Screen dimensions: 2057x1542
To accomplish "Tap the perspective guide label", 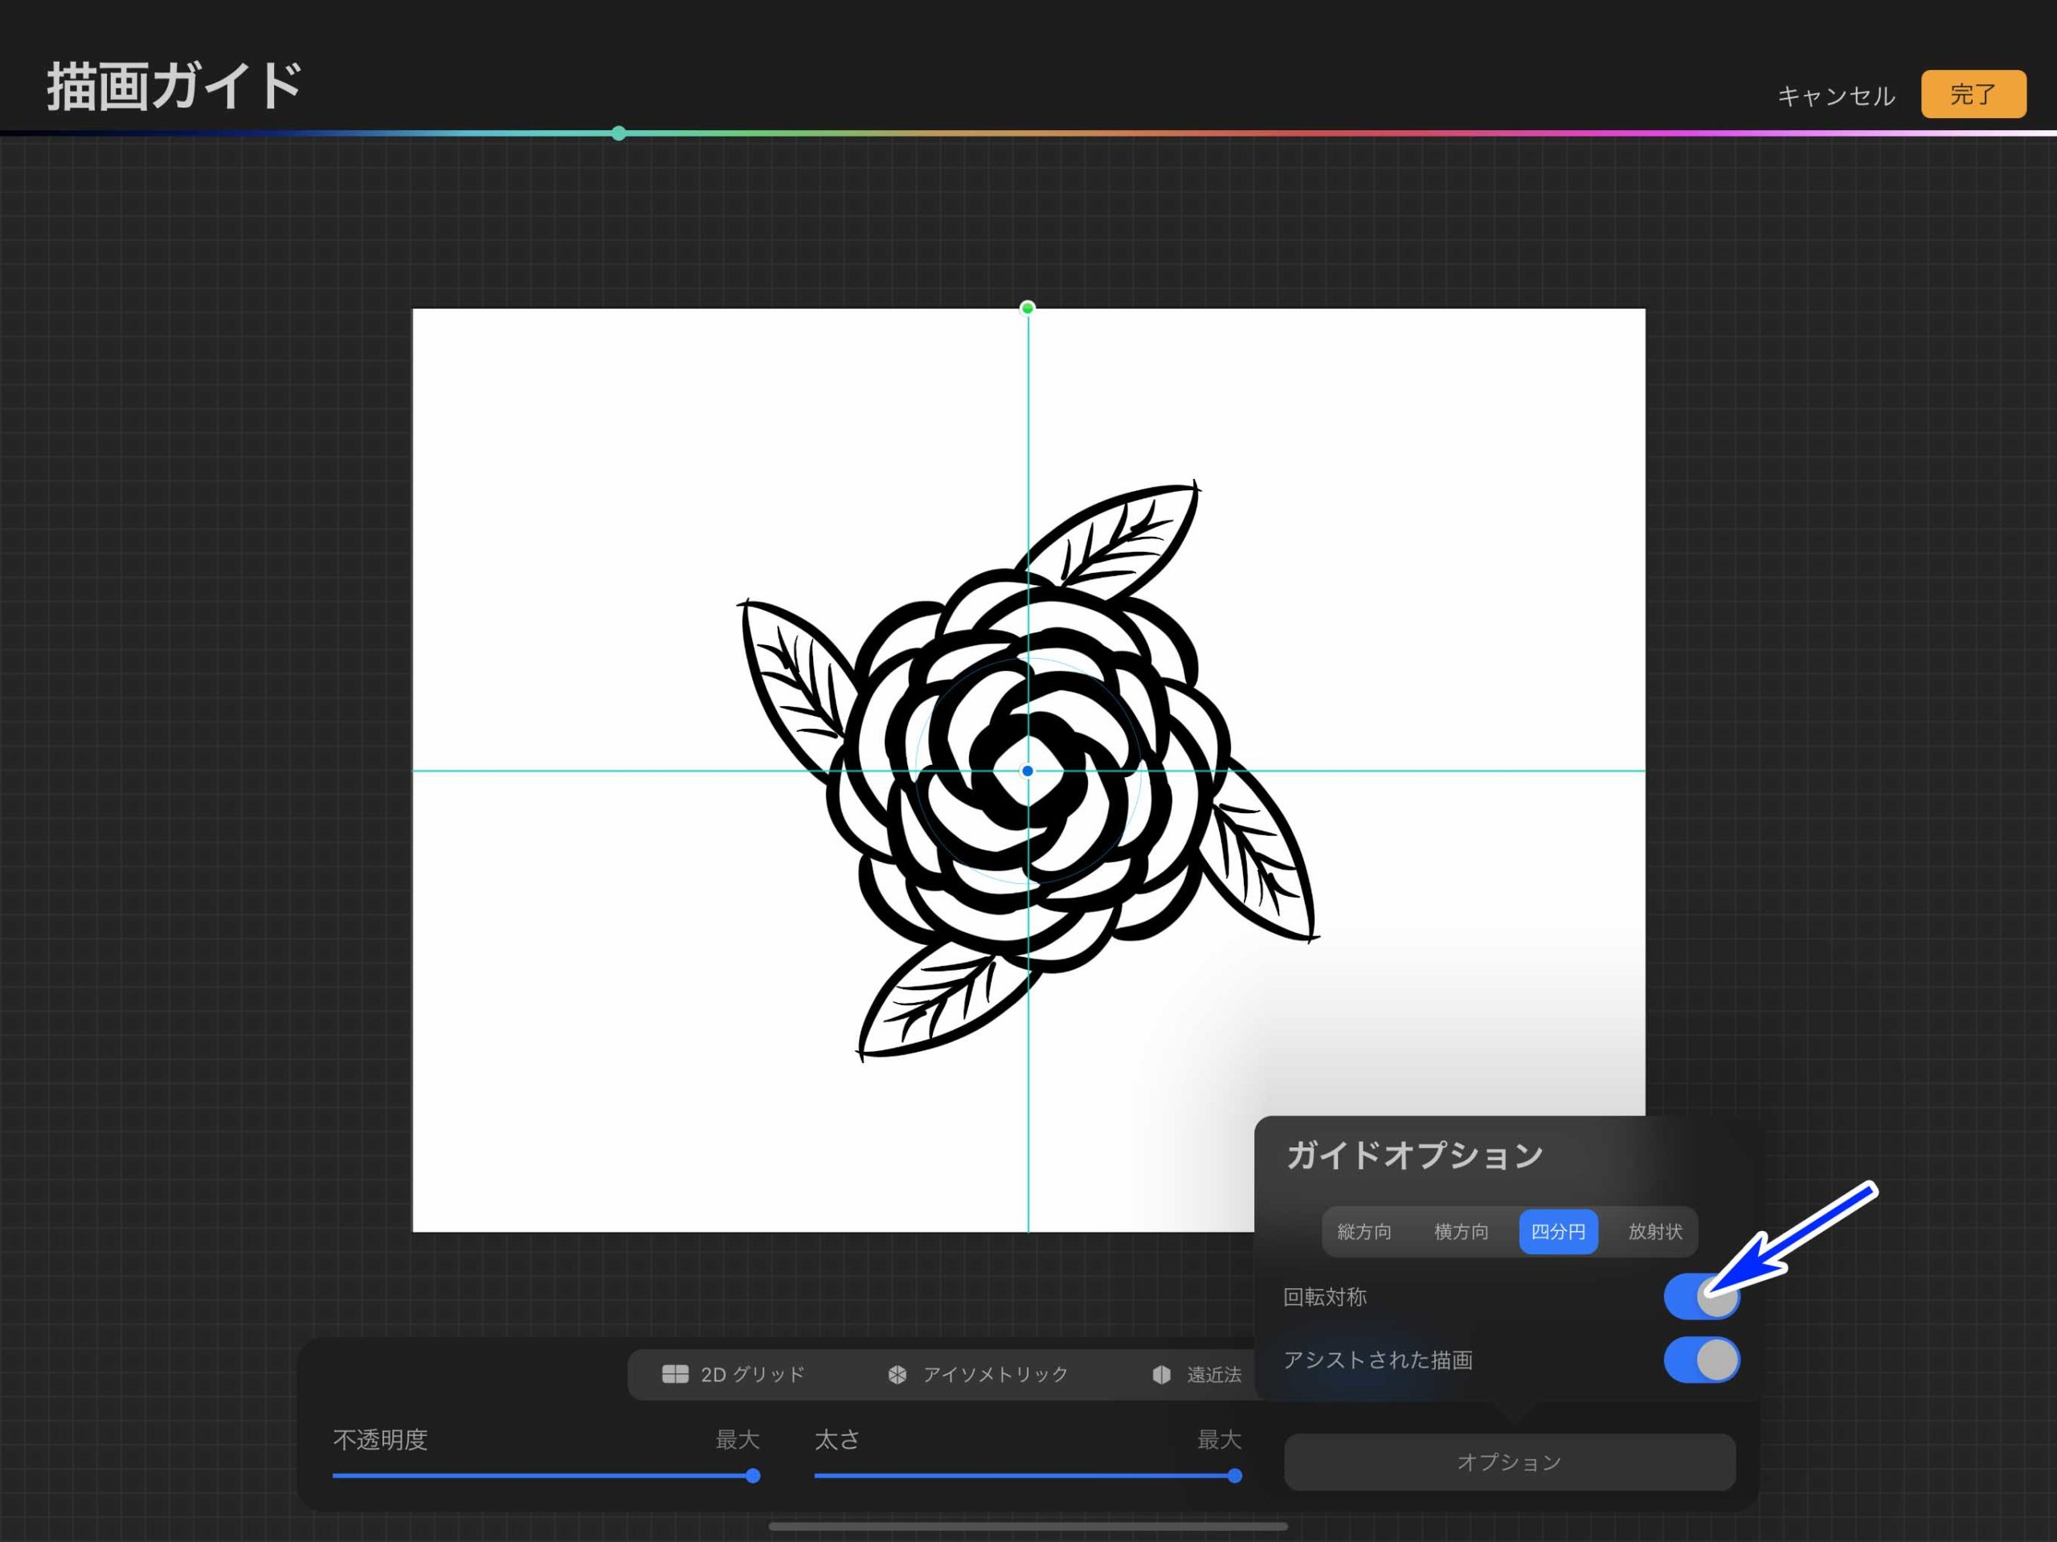I will click(1213, 1375).
